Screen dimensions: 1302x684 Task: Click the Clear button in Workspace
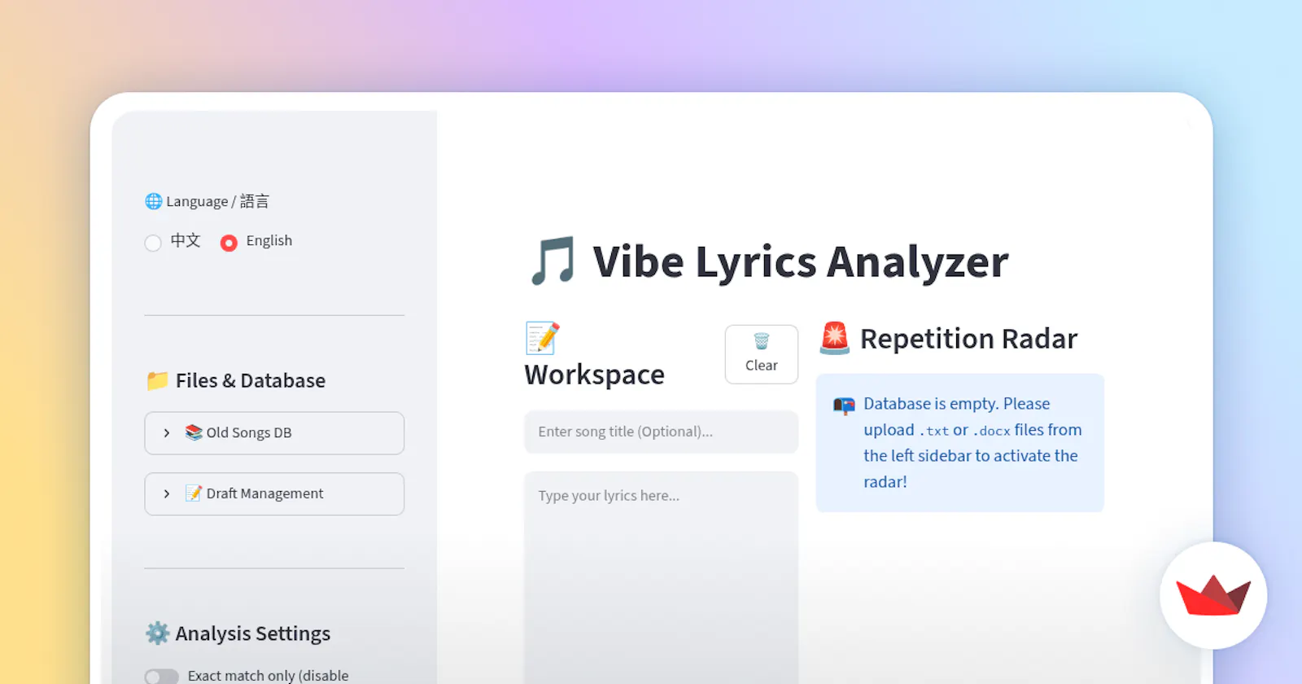(762, 354)
